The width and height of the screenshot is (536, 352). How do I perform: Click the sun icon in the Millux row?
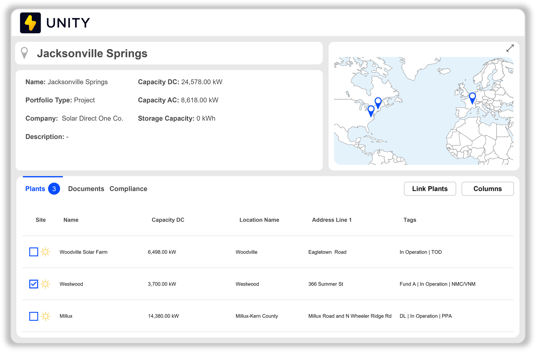pyautogui.click(x=45, y=316)
